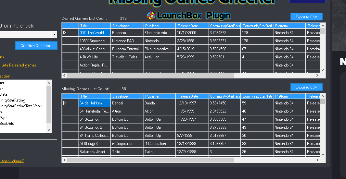The width and height of the screenshot is (346, 179).
Task: Click up arrow of column selection list scrollbar
Action: pyautogui.click(x=49, y=83)
